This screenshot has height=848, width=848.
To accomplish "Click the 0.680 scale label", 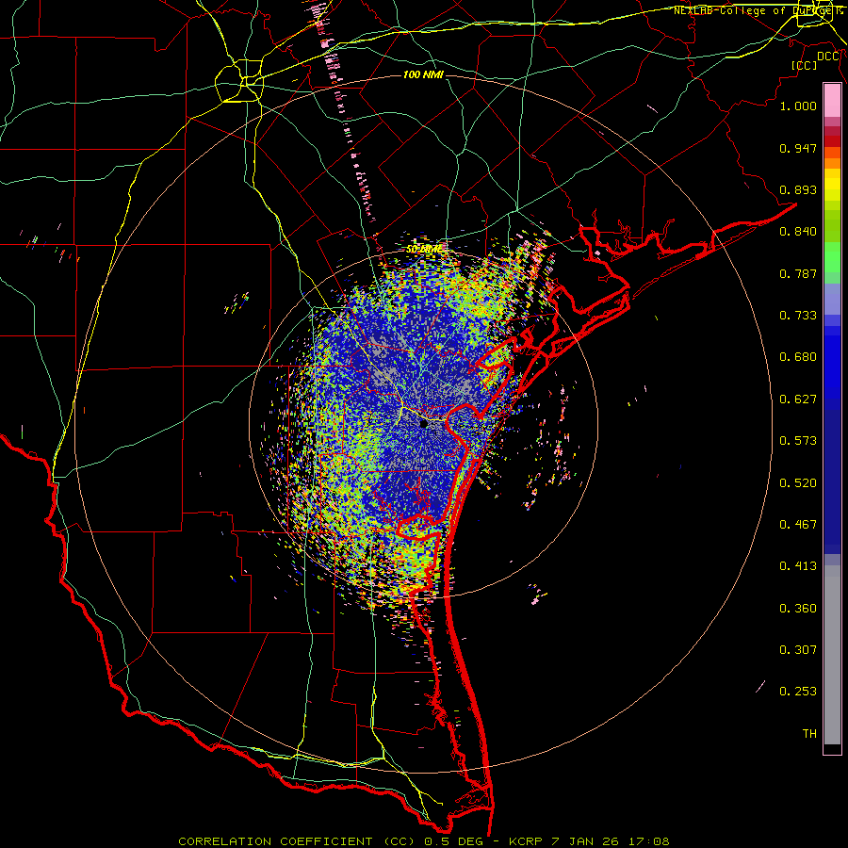I will click(798, 357).
